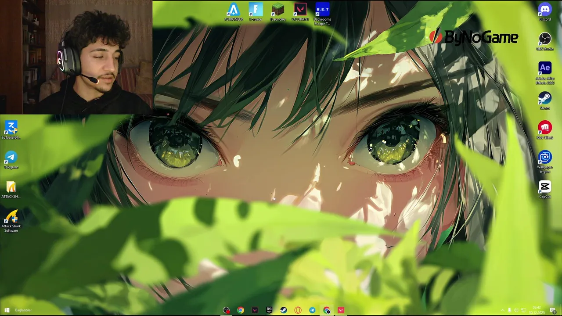Switch to the red Valorant taskbar icon
The height and width of the screenshot is (316, 562).
point(341,310)
